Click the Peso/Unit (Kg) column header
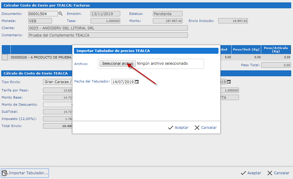 coord(246,50)
